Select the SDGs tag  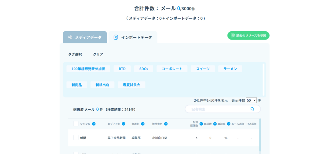coord(144,69)
